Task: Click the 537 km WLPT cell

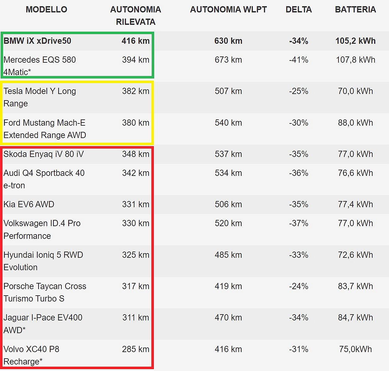Action: click(x=228, y=154)
